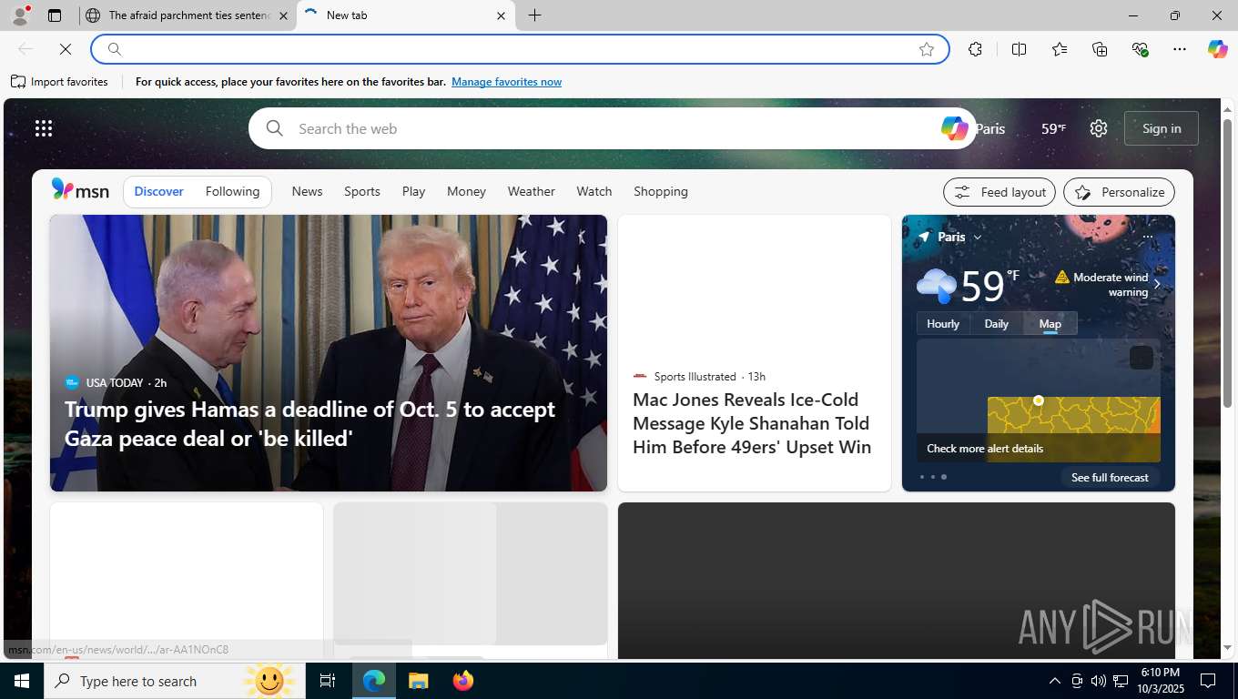
Task: Select the Map weather tab
Action: (1050, 324)
